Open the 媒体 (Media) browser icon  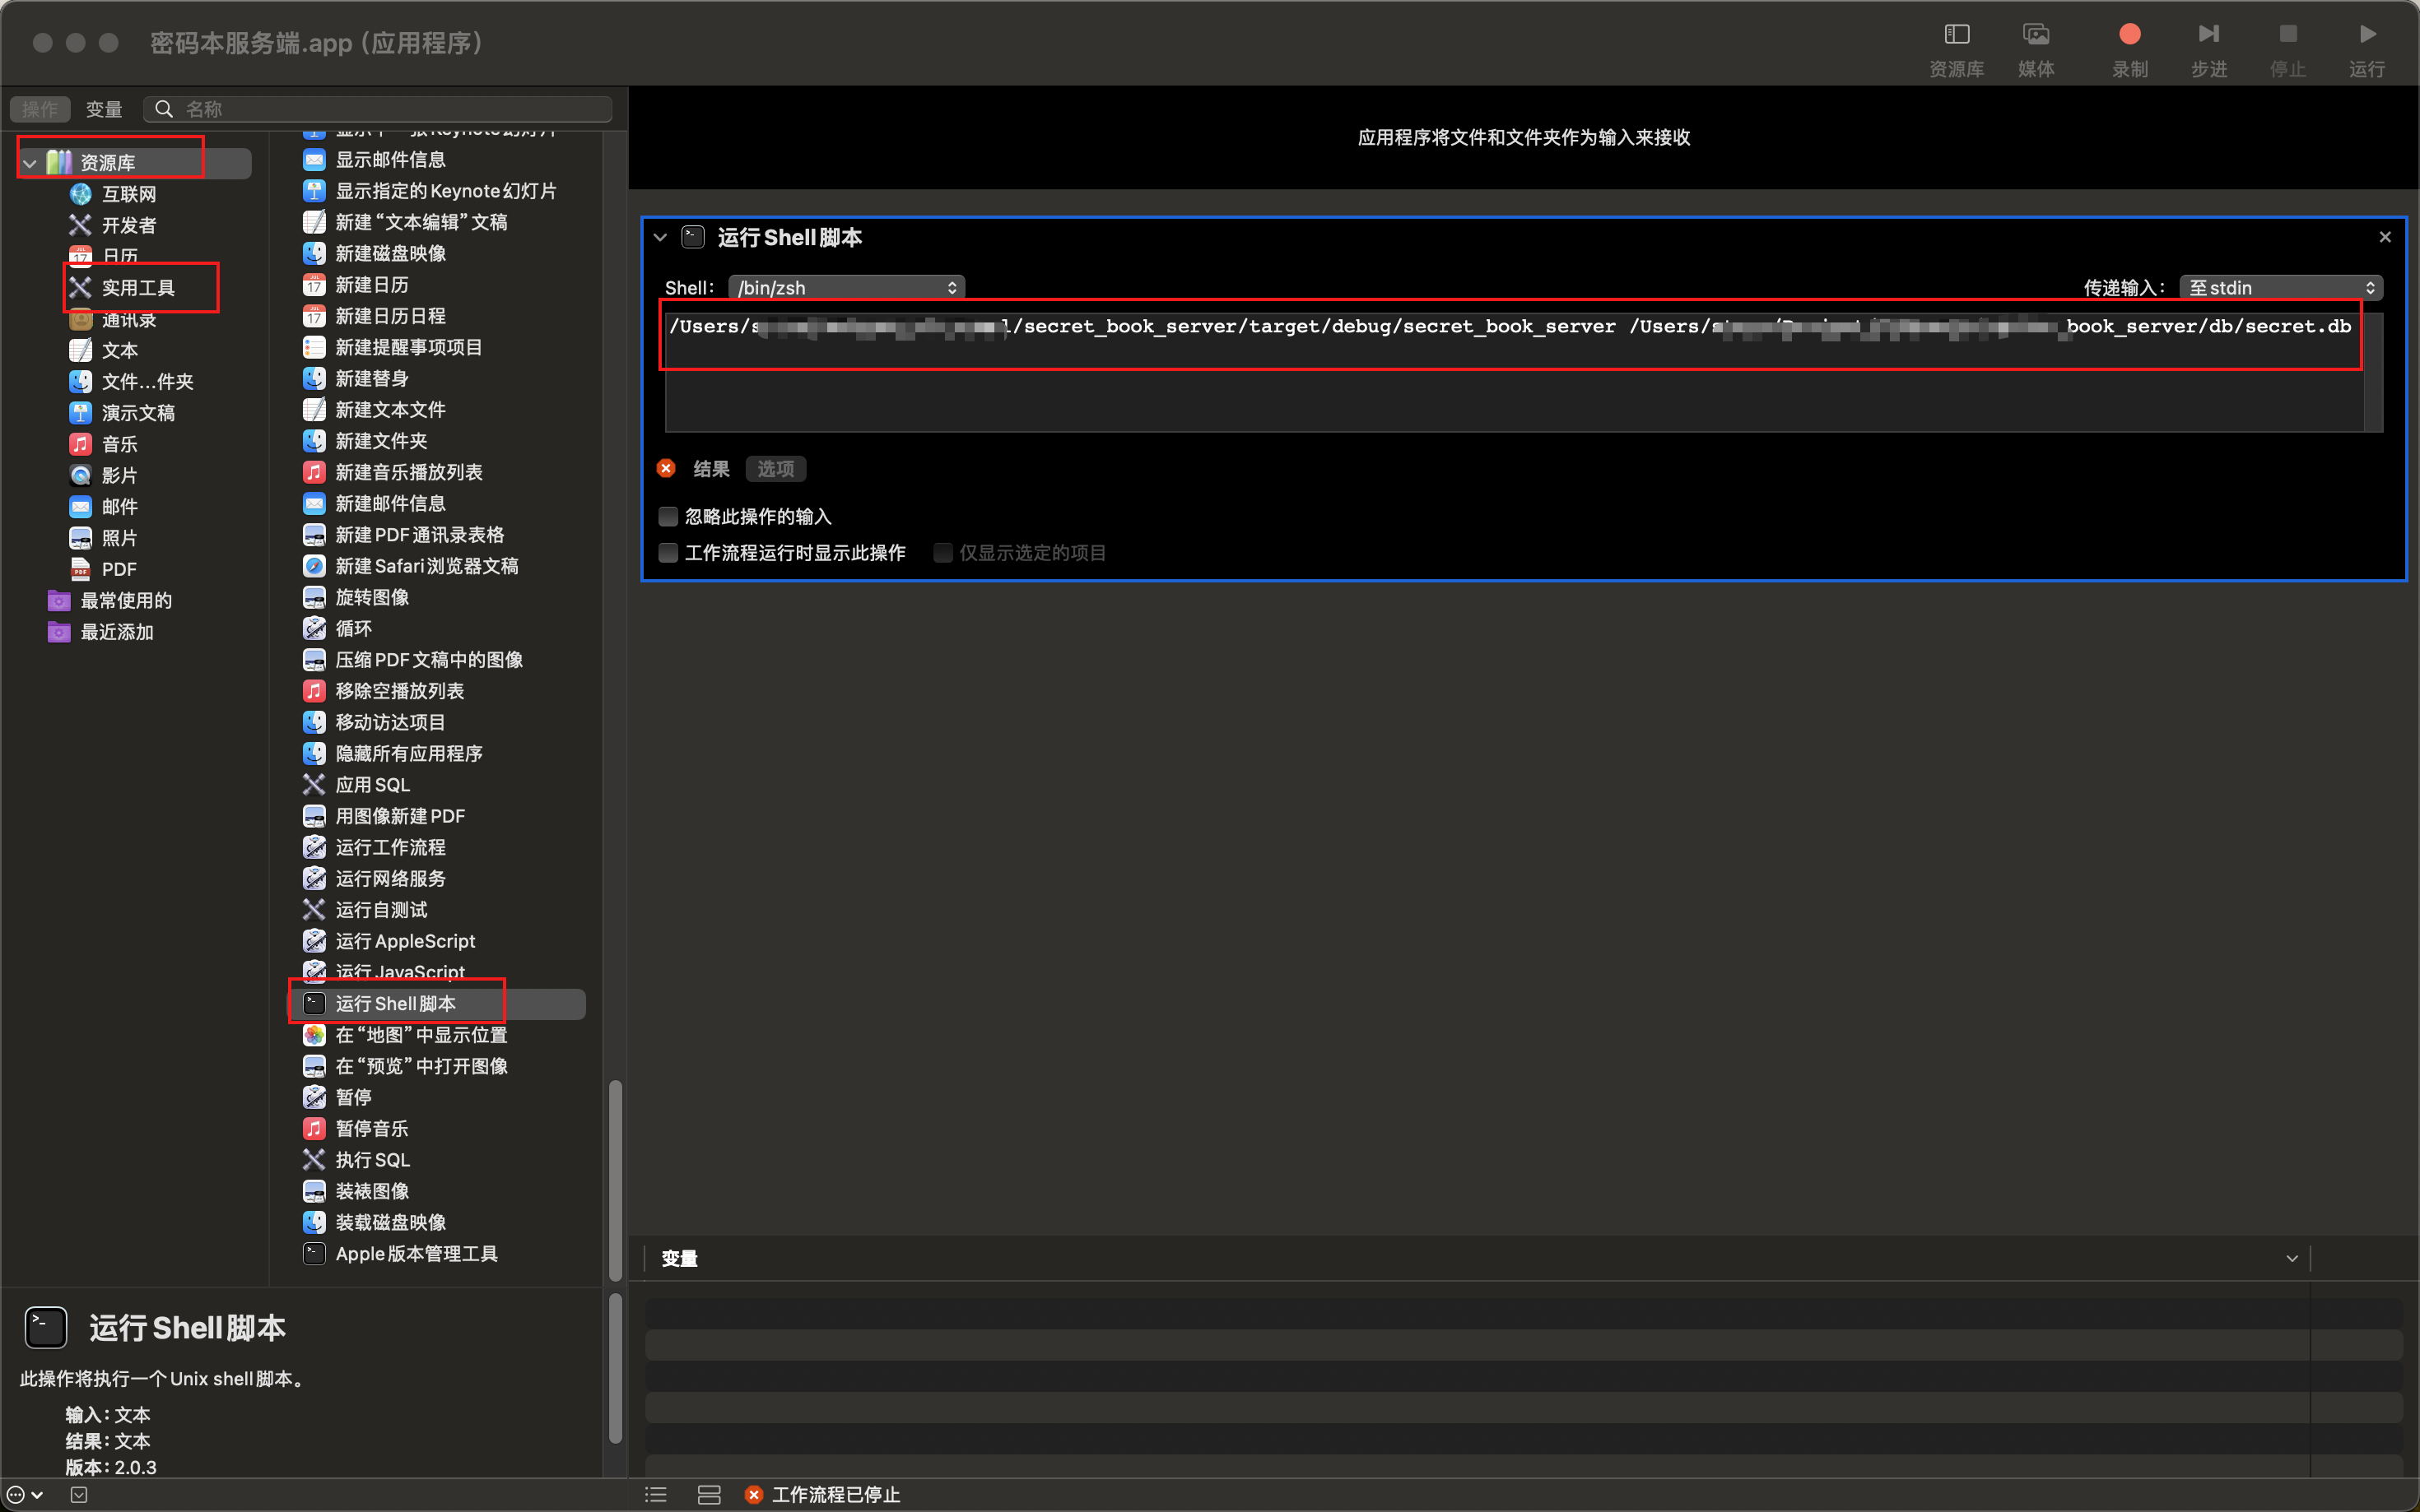click(2035, 35)
